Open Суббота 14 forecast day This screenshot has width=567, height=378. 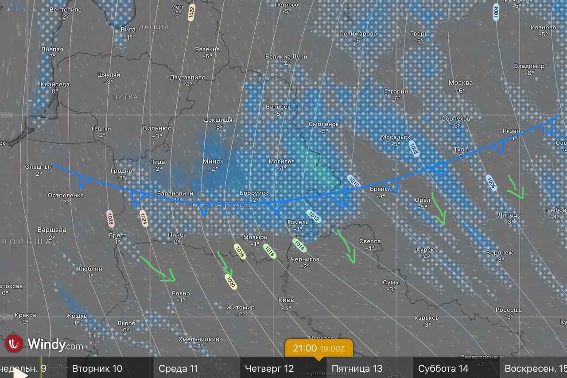tap(443, 368)
